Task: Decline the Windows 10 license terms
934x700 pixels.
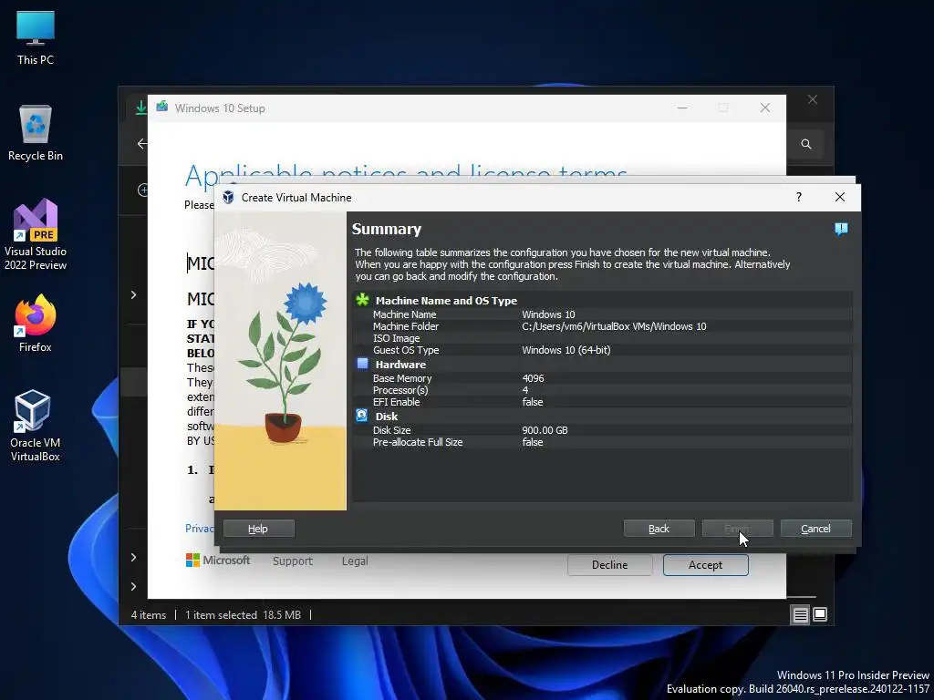Action: [x=609, y=565]
